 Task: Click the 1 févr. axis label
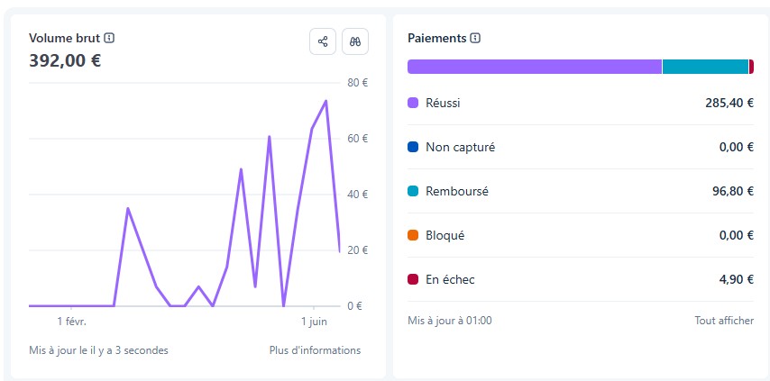click(x=72, y=322)
